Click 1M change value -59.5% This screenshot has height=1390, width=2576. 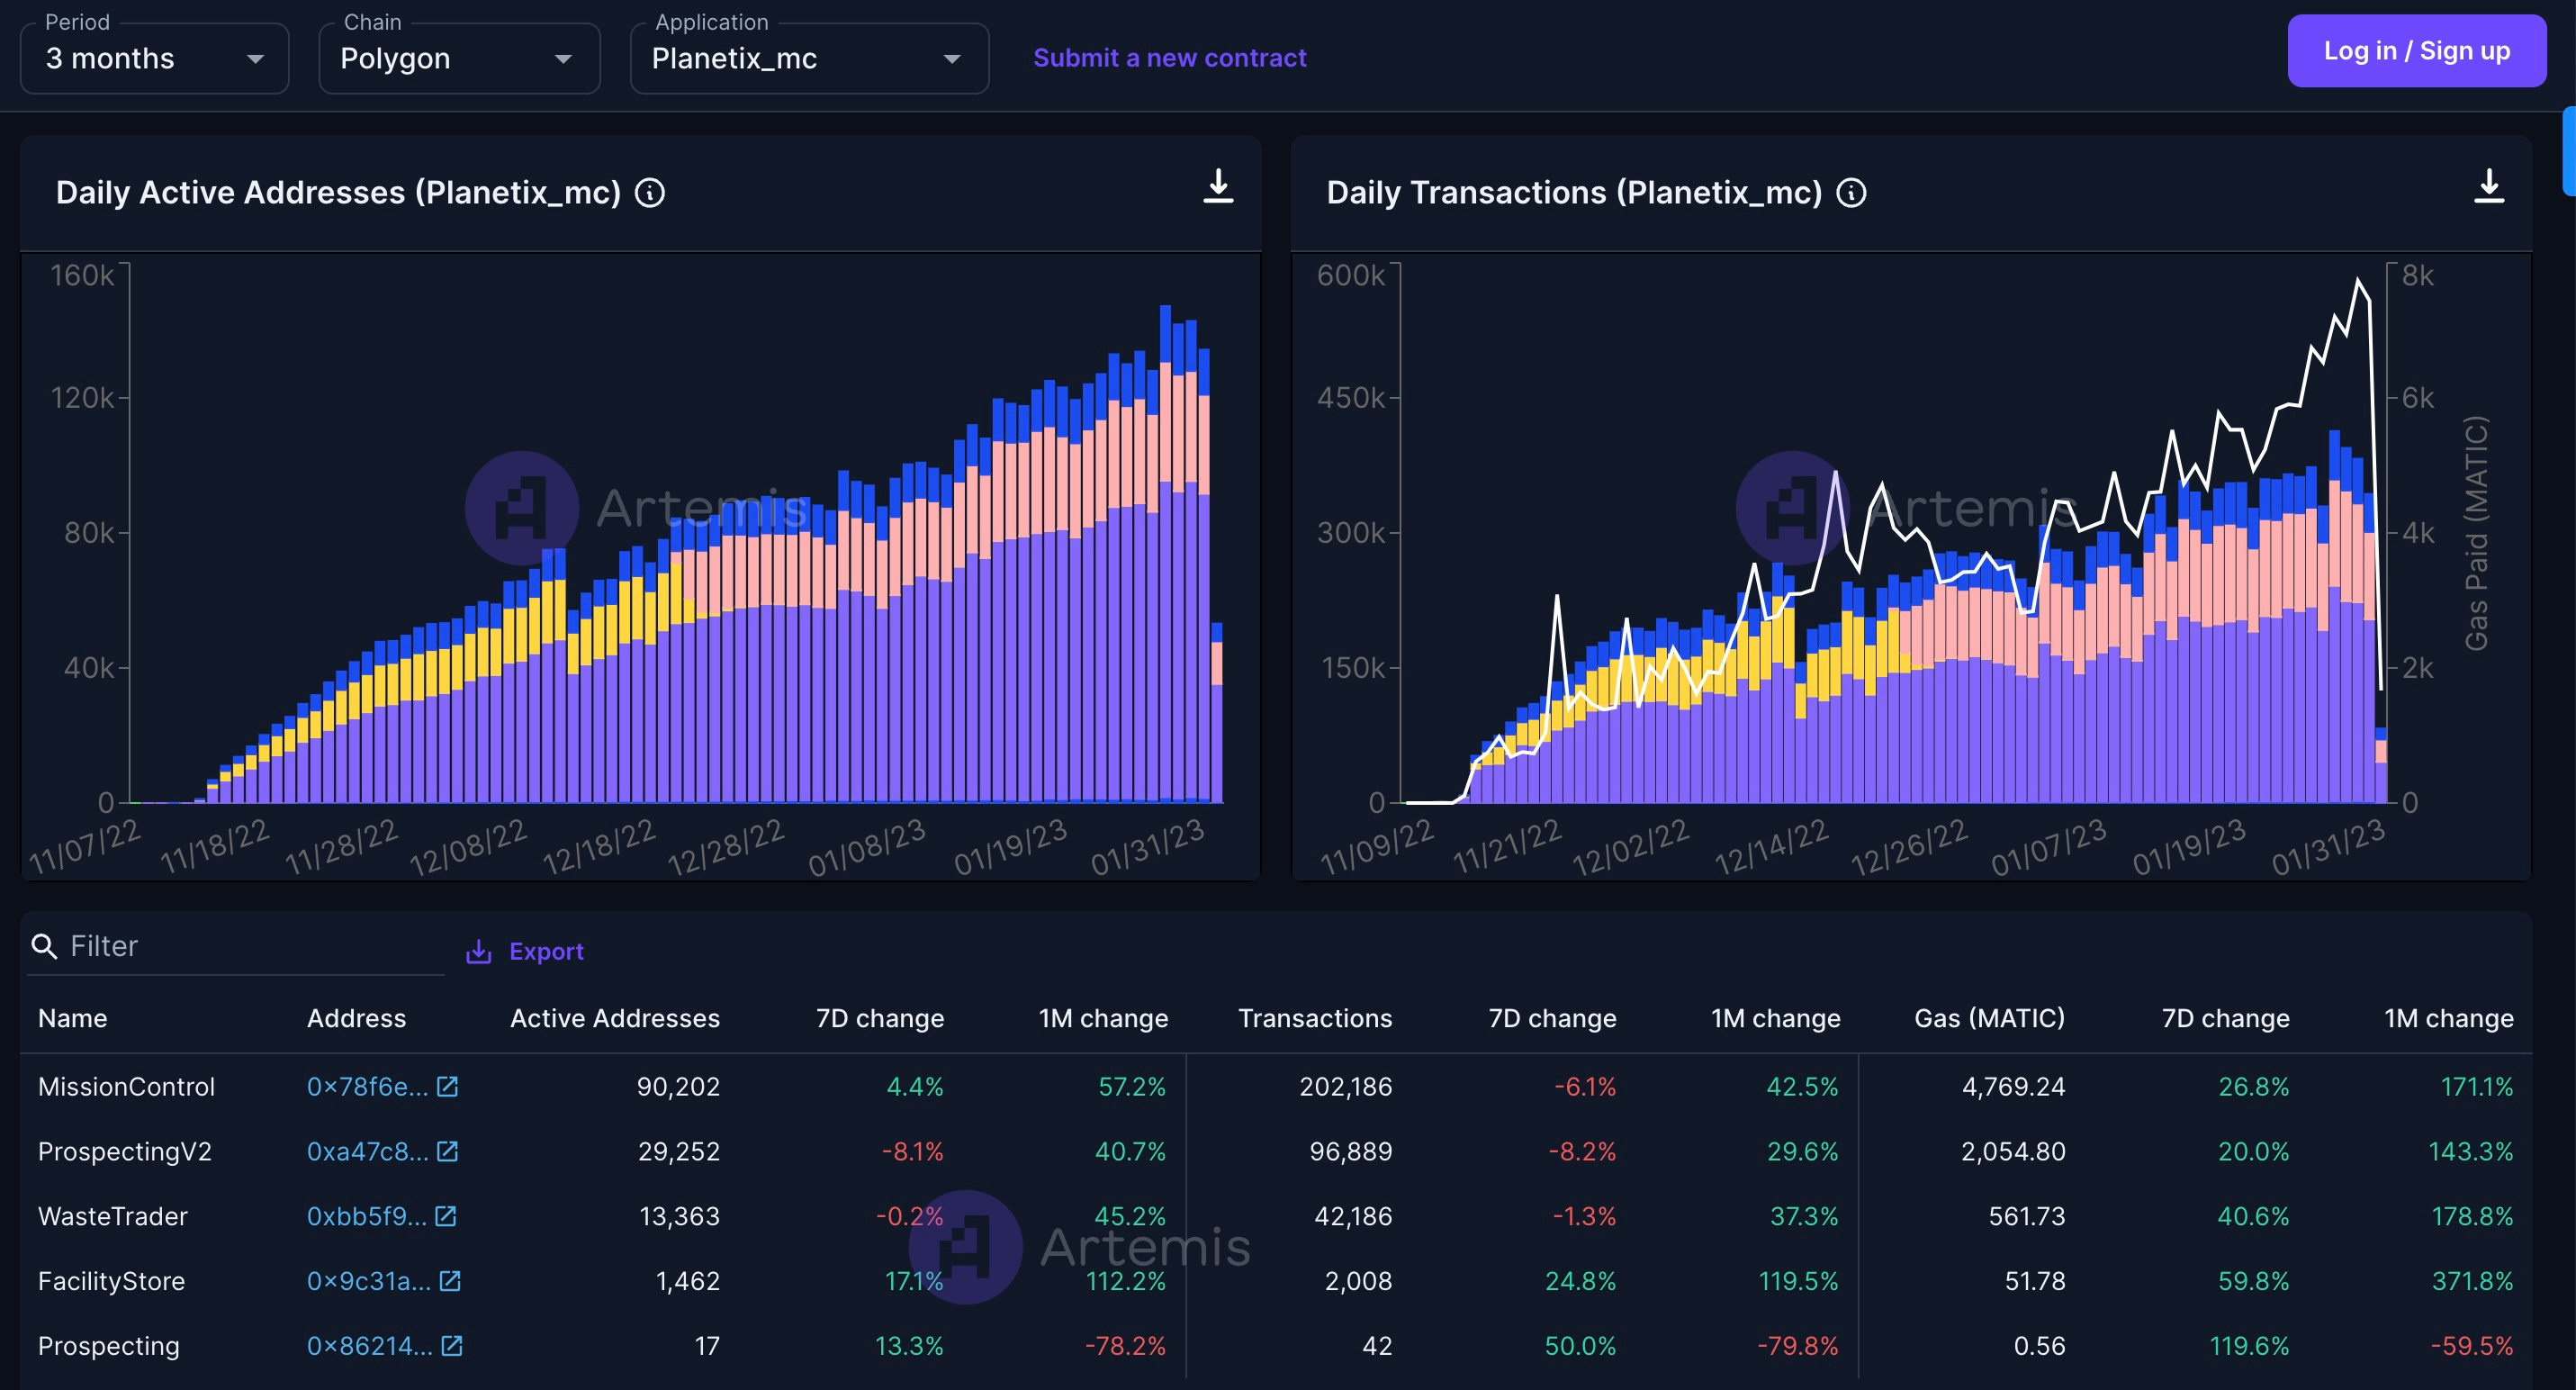click(2472, 1346)
